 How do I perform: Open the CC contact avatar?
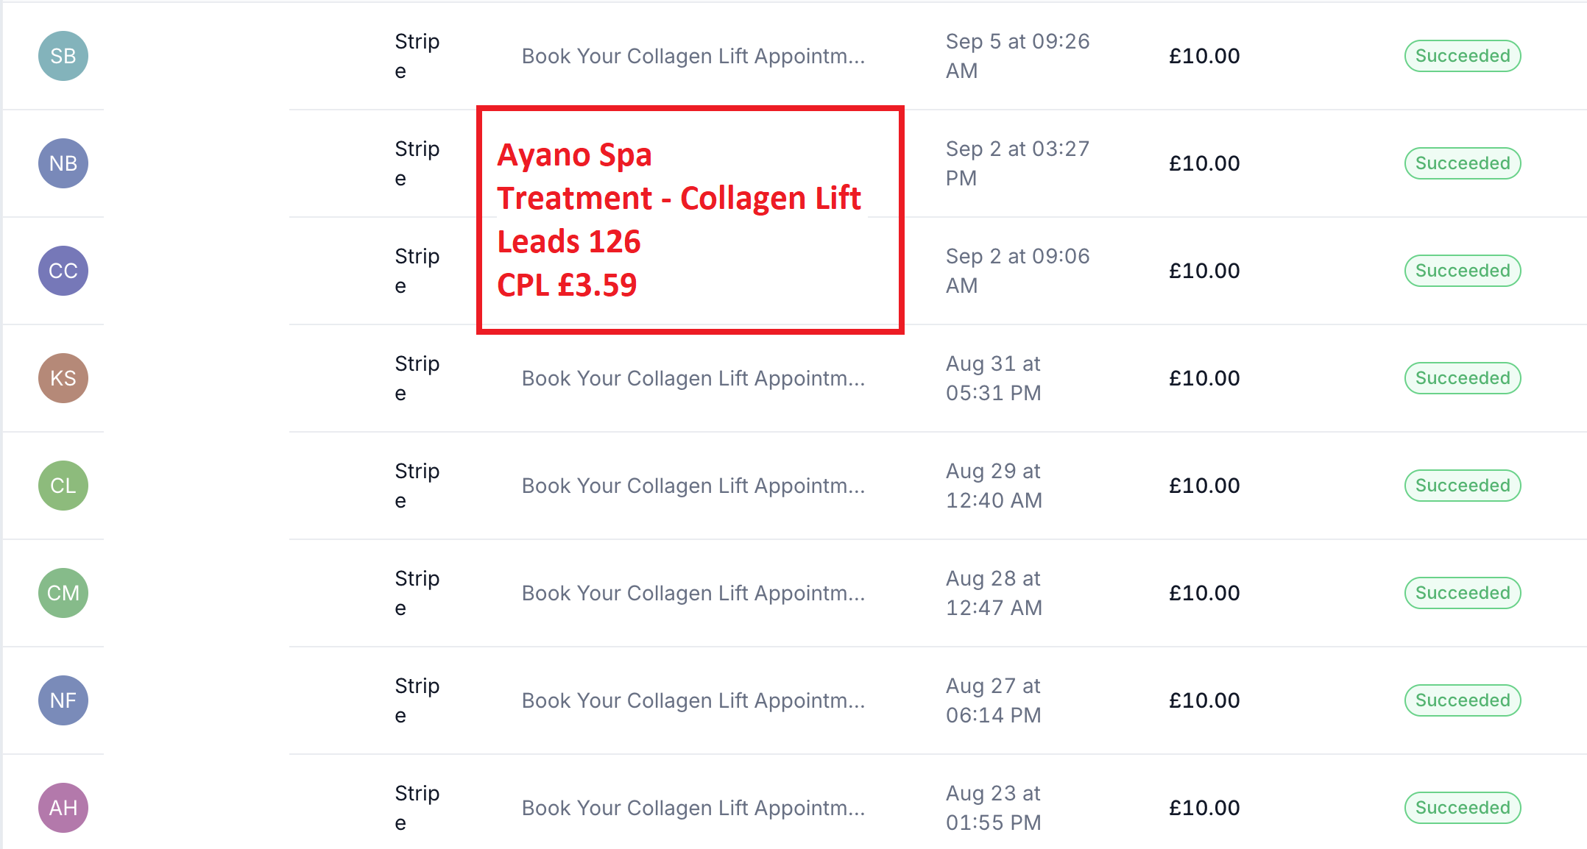[63, 271]
